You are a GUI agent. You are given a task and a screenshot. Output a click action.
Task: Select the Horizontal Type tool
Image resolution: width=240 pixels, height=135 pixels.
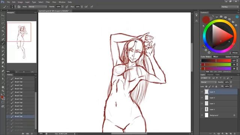pyautogui.click(x=3, y=75)
